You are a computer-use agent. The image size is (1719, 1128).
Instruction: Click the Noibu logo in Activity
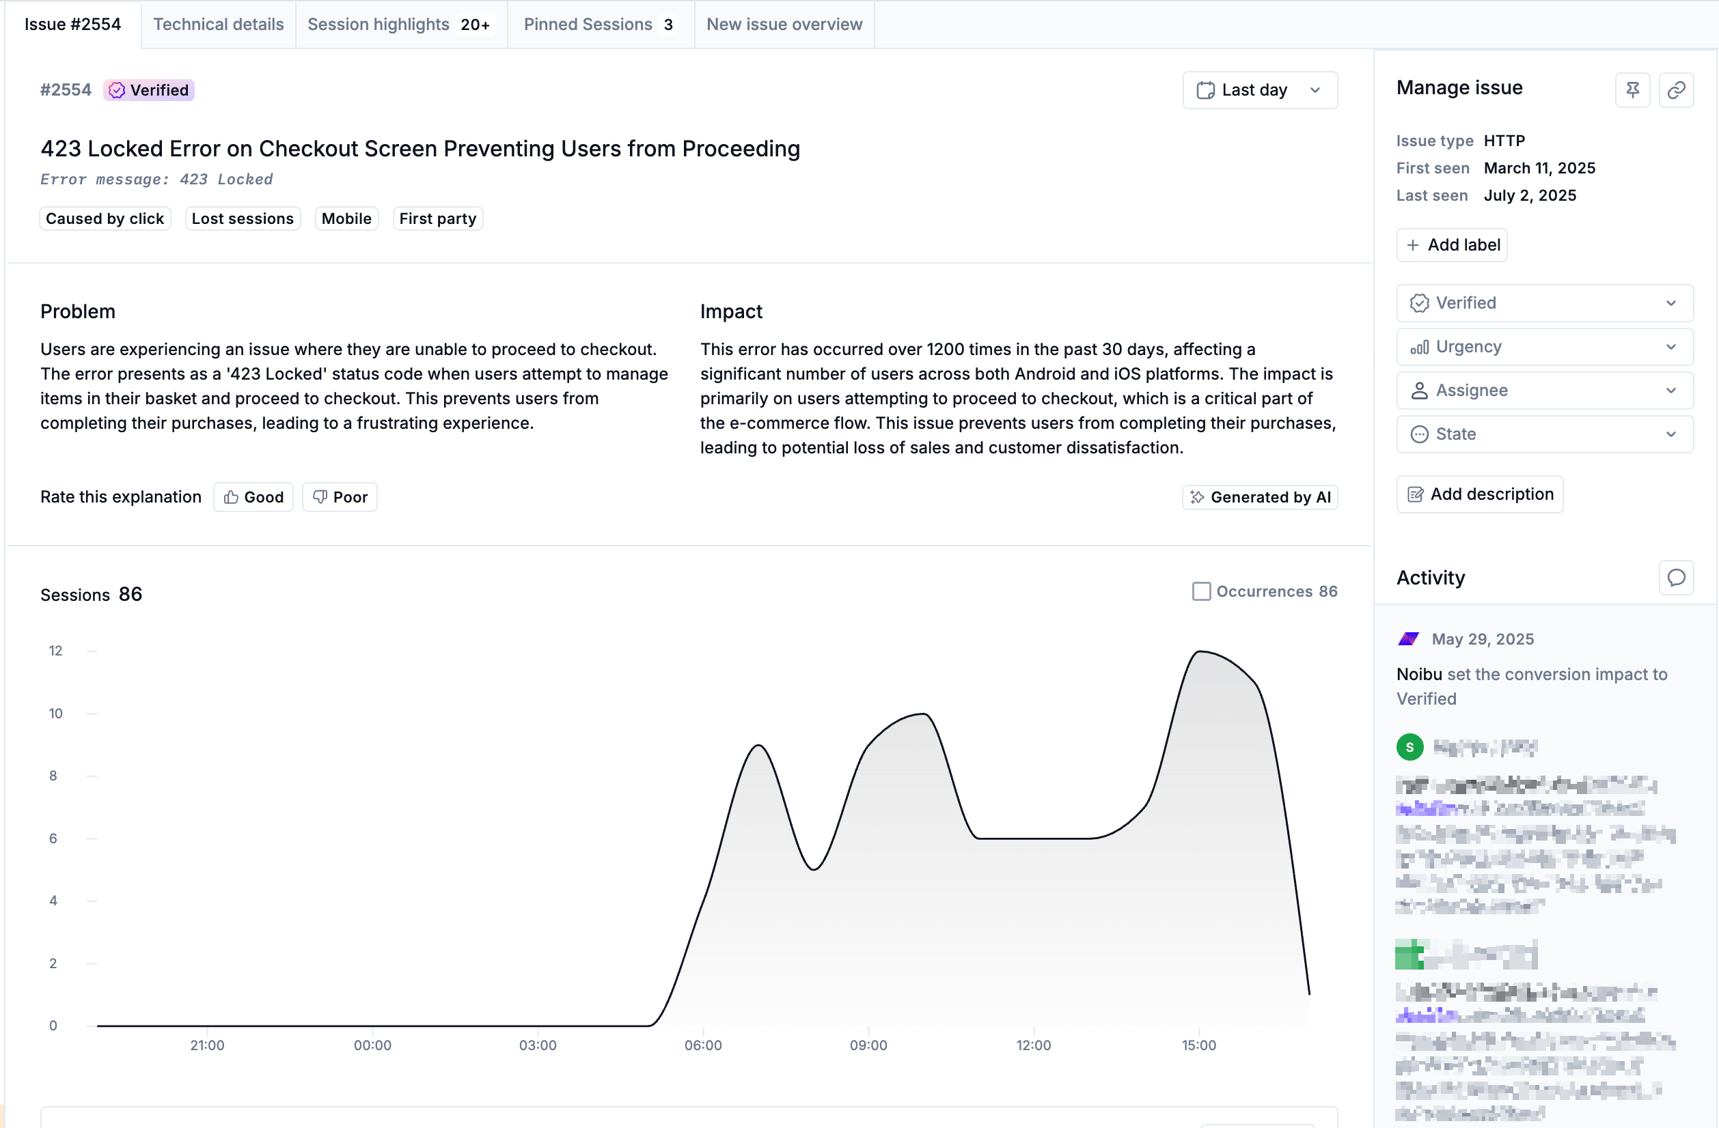click(x=1408, y=639)
